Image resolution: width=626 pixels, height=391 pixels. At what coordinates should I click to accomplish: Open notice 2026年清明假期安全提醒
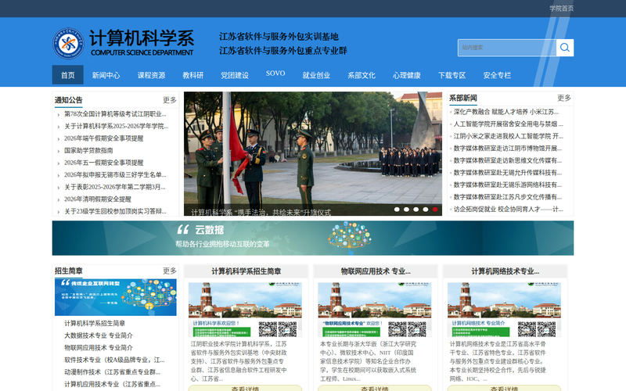[97, 199]
